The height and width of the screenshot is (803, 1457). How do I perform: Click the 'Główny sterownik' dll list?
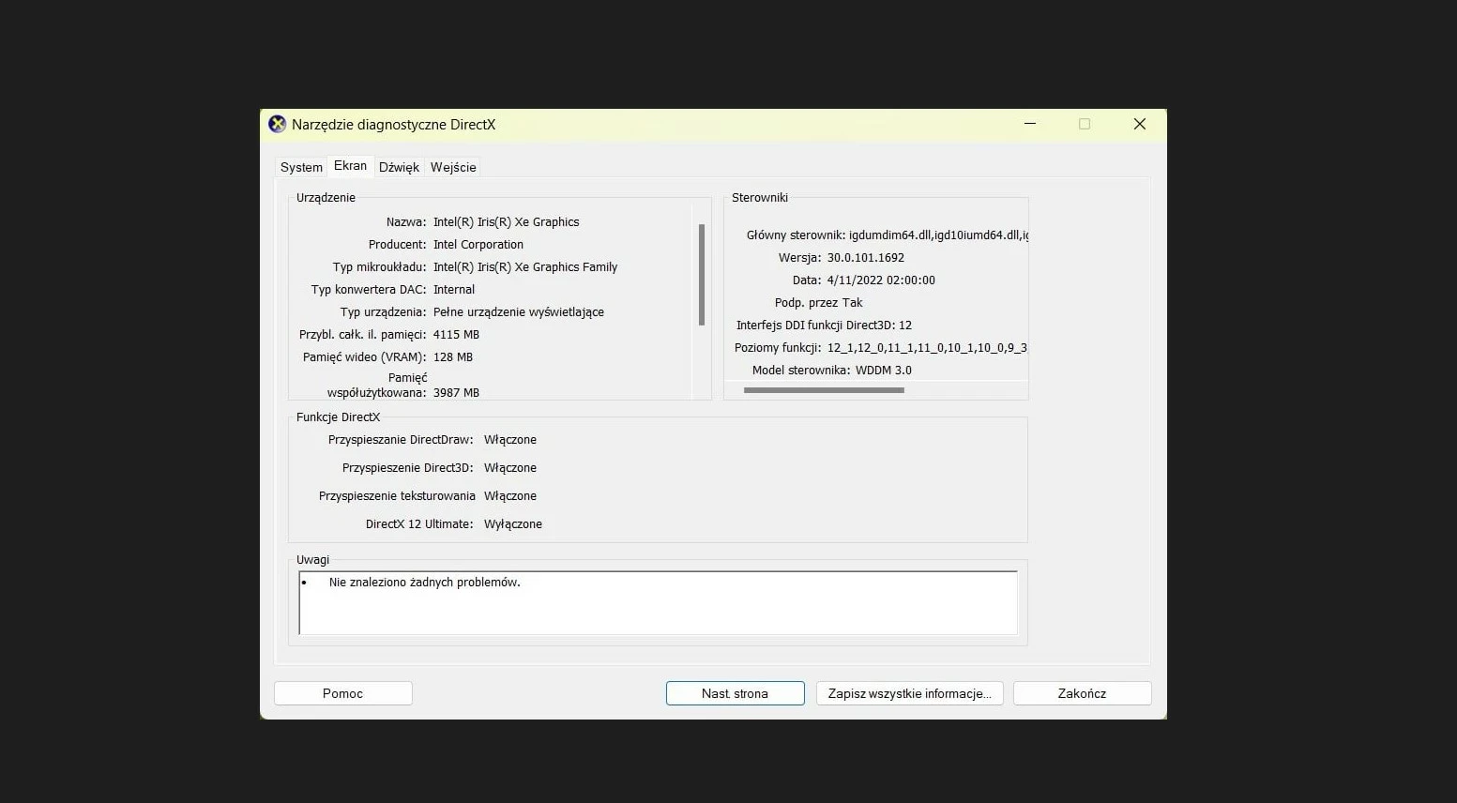(x=938, y=235)
